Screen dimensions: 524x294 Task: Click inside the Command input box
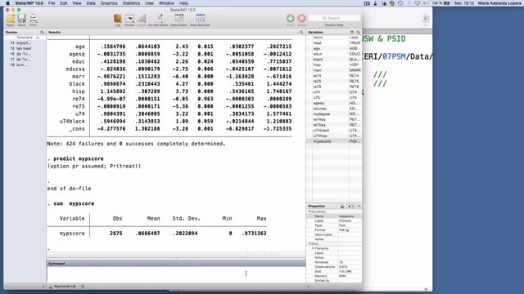coord(176,274)
